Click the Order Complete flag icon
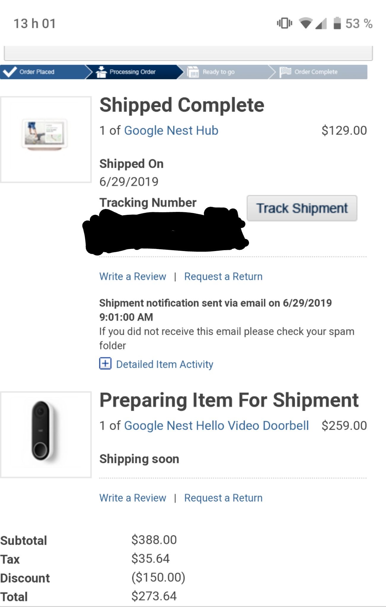This screenshot has width=386, height=607. point(285,71)
